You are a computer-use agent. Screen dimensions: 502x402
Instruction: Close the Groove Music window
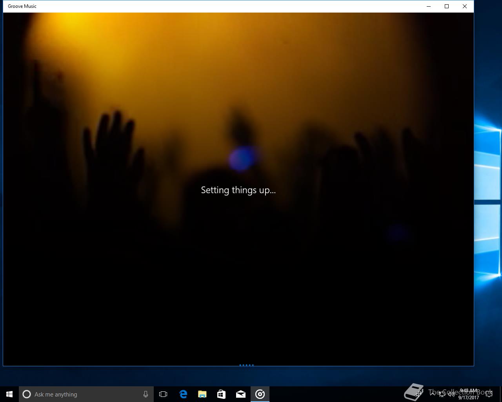point(465,6)
